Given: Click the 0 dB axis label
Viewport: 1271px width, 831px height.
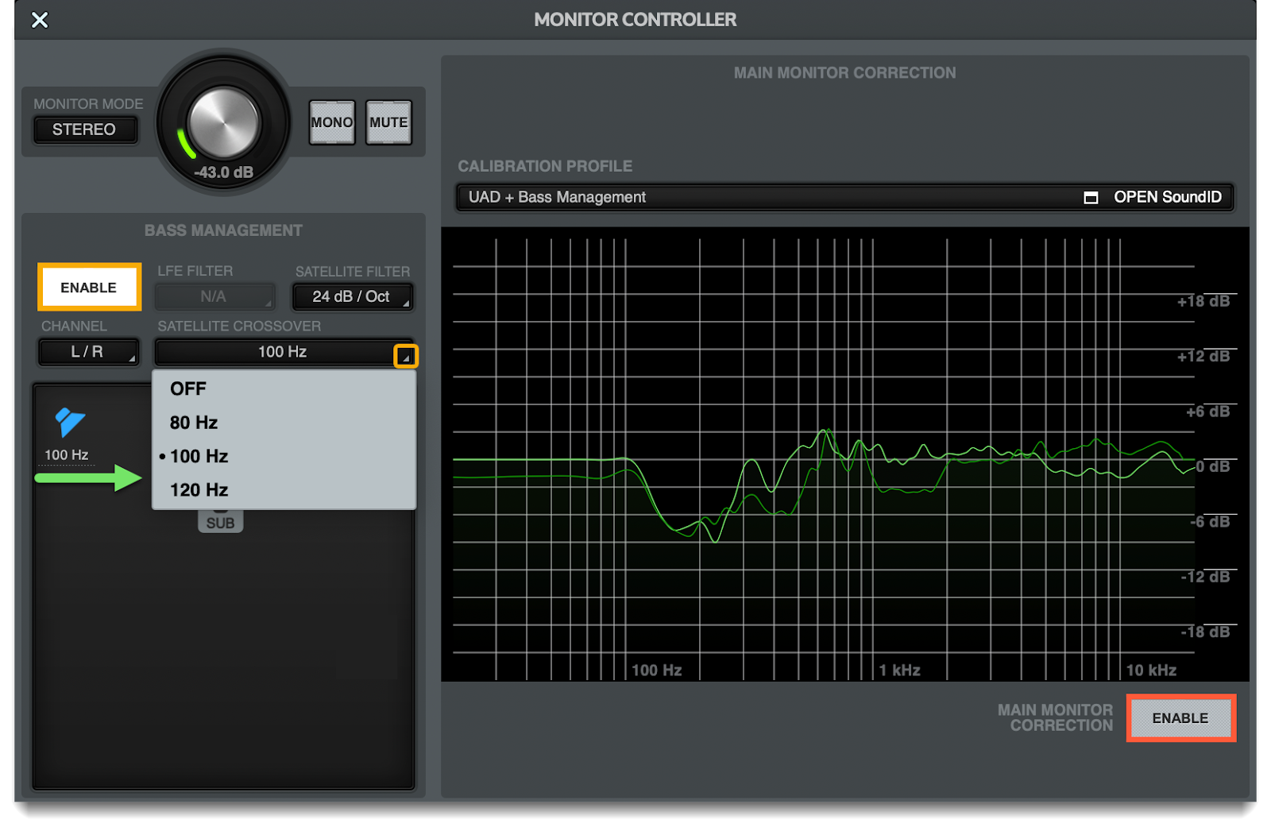Looking at the screenshot, I should tap(1213, 466).
